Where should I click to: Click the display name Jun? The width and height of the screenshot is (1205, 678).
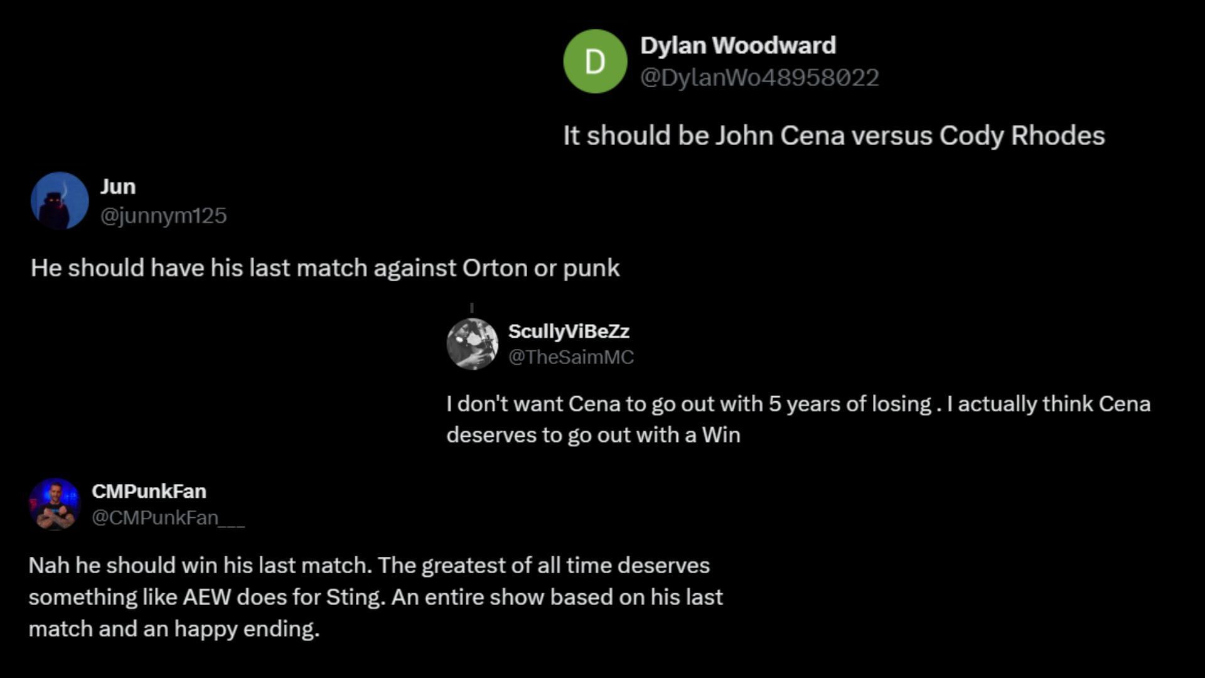tap(118, 186)
